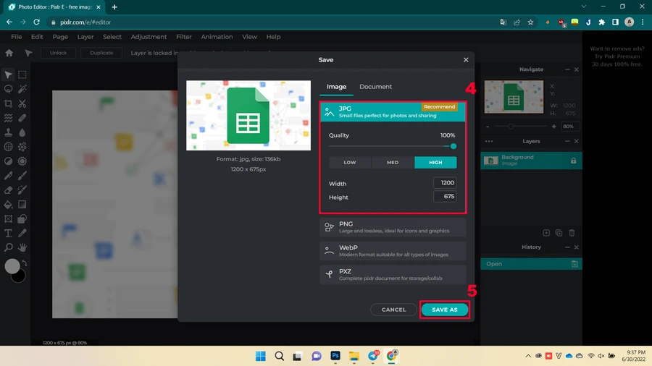Image resolution: width=652 pixels, height=366 pixels.
Task: Select the Dodge/Burn half-circle tool
Action: 8,161
